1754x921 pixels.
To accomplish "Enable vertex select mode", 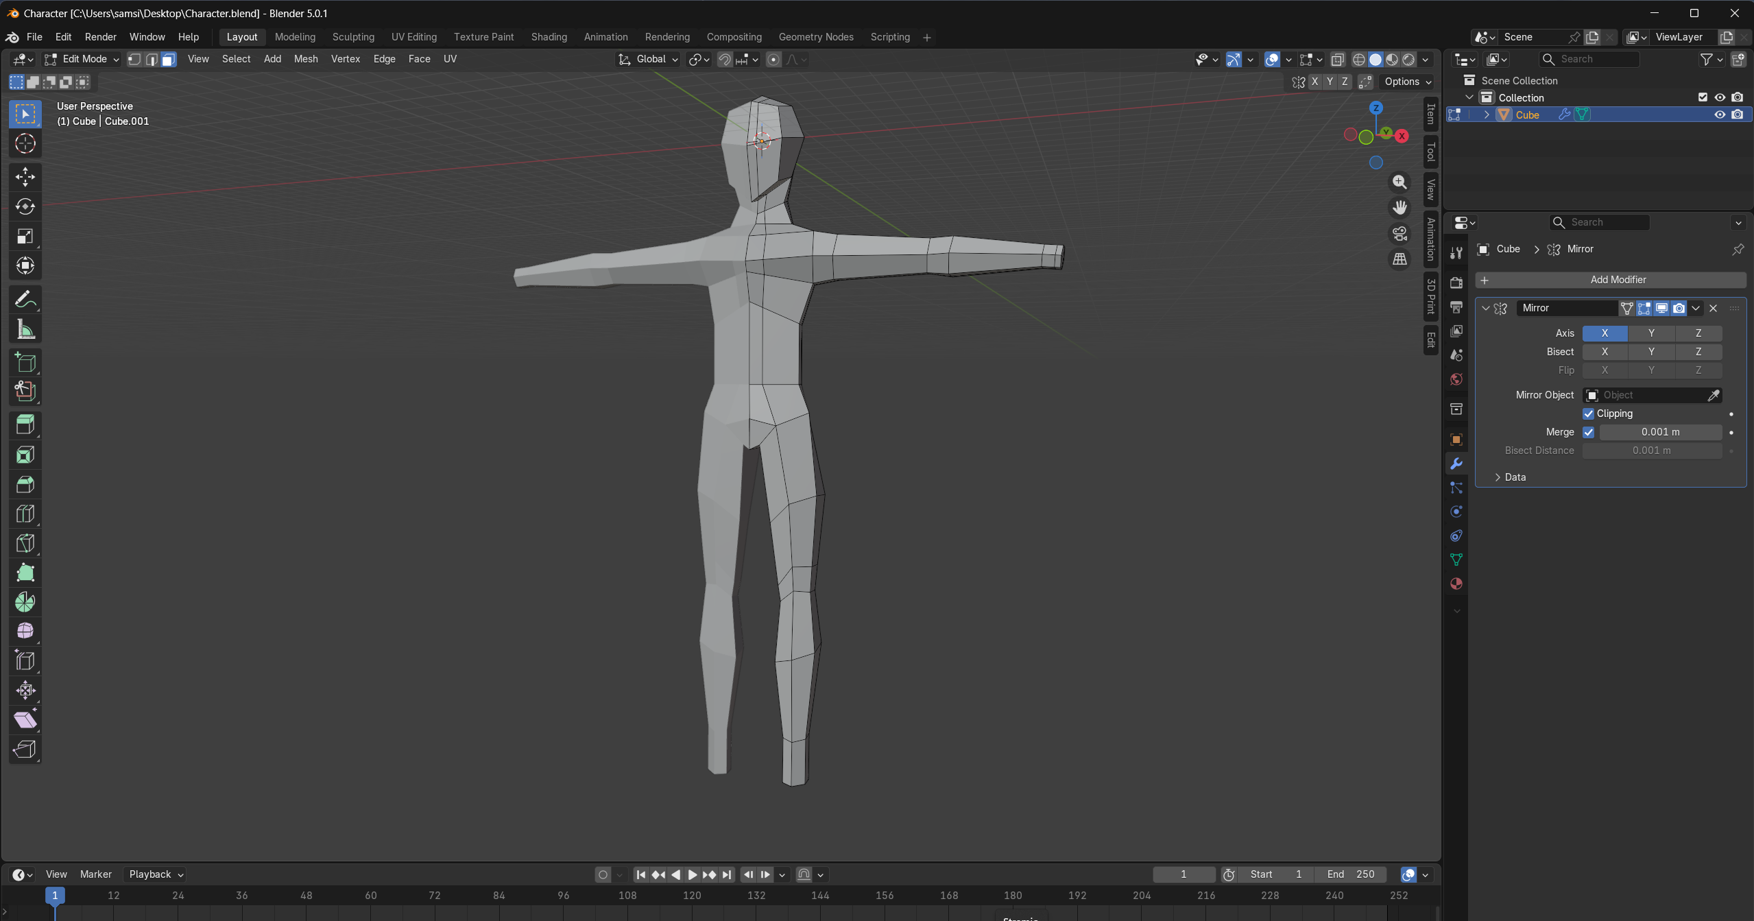I will pyautogui.click(x=135, y=59).
